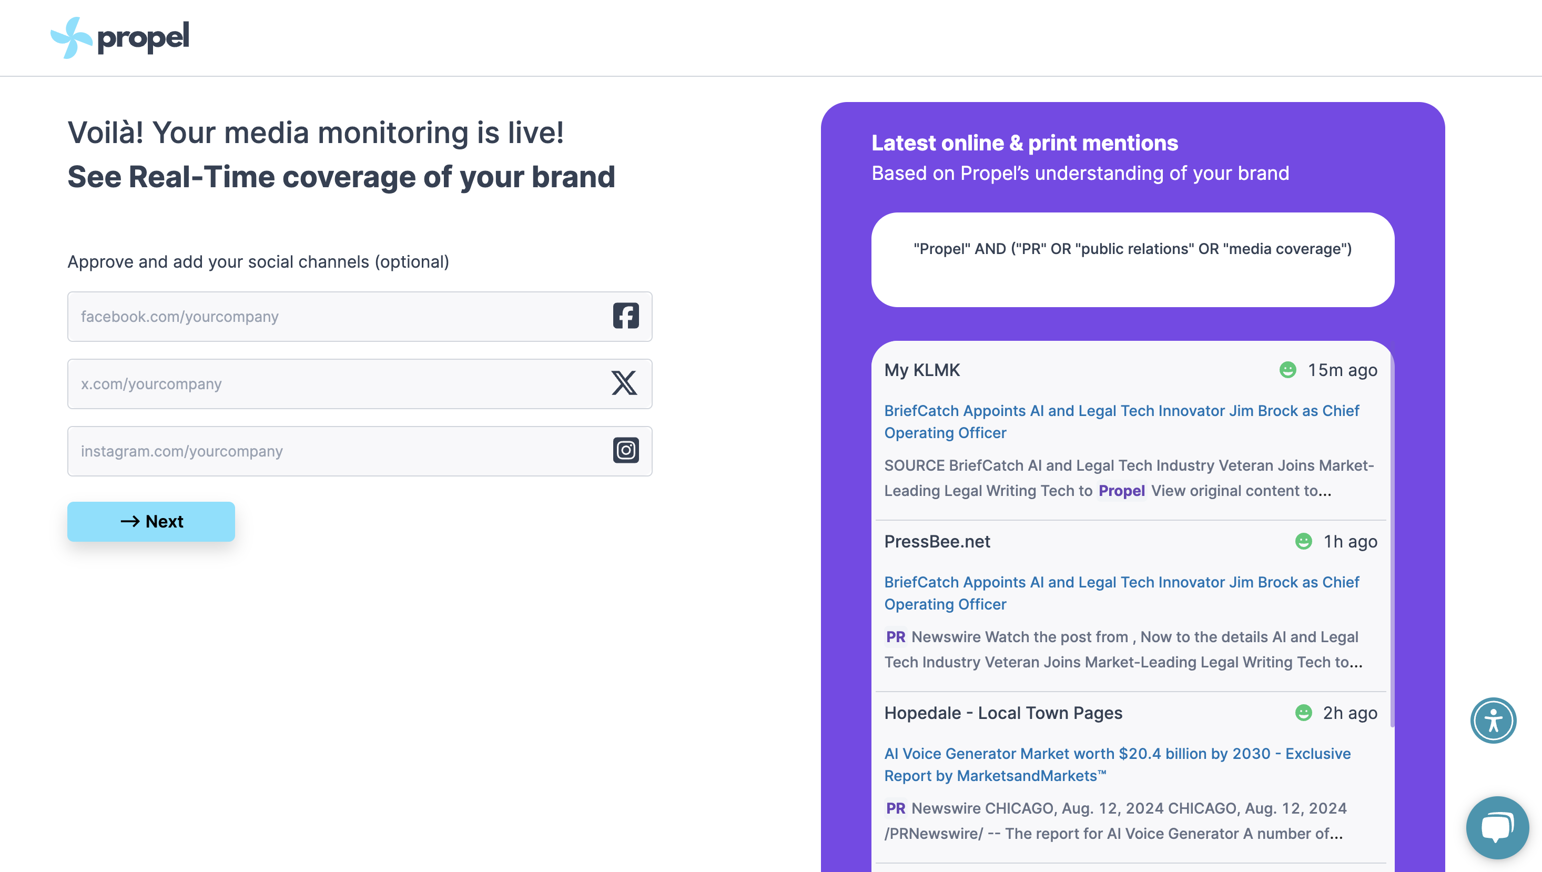Click the "My KLMK" source name
Screen dimensions: 1542x872
(922, 370)
